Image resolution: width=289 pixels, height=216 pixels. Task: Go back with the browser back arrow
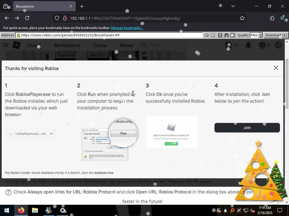click(x=7, y=18)
